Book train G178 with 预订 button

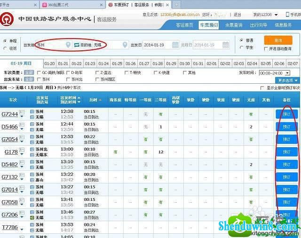pyautogui.click(x=286, y=152)
